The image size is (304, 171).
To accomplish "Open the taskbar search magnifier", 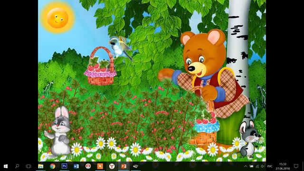I will pyautogui.click(x=17, y=166).
